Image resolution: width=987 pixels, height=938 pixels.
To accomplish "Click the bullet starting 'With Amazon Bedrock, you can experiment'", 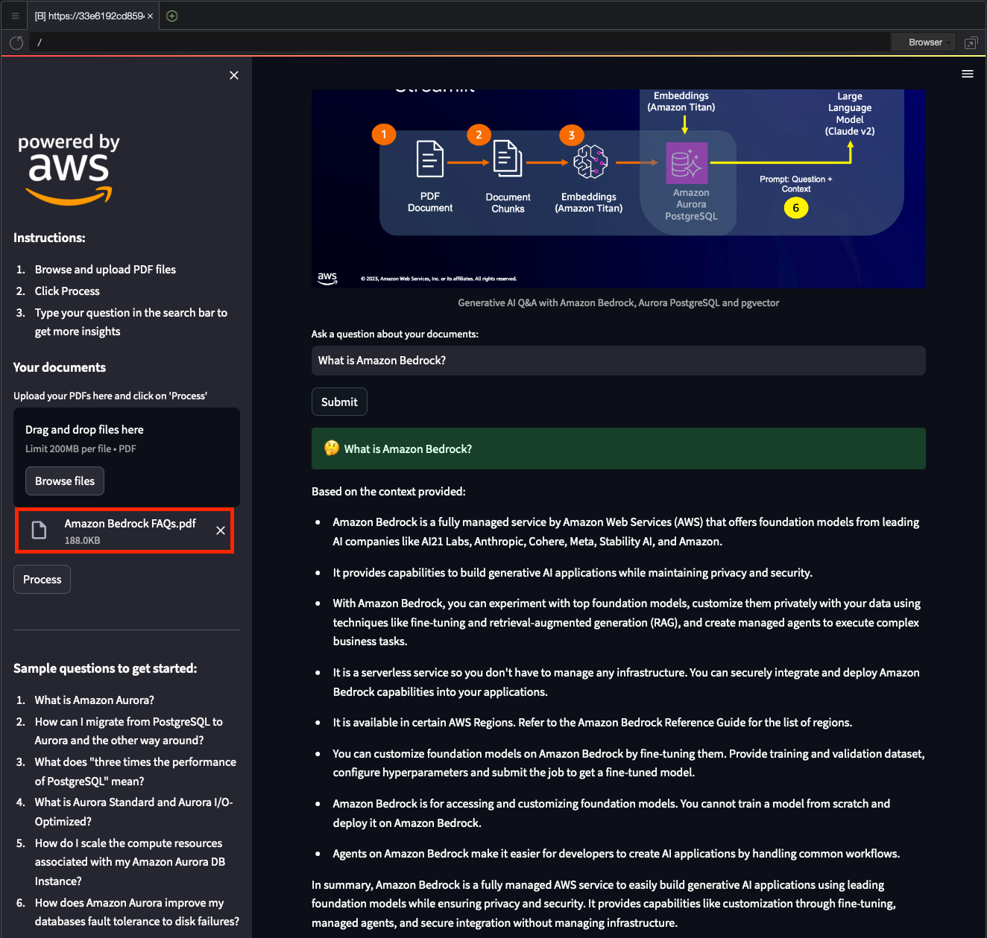I will [x=627, y=622].
